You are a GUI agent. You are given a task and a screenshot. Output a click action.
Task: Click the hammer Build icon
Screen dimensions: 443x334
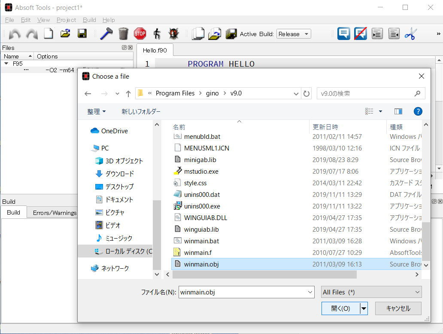pos(106,34)
